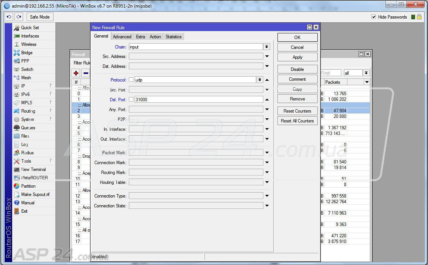
Task: Switch to the Action tab
Action: point(155,37)
